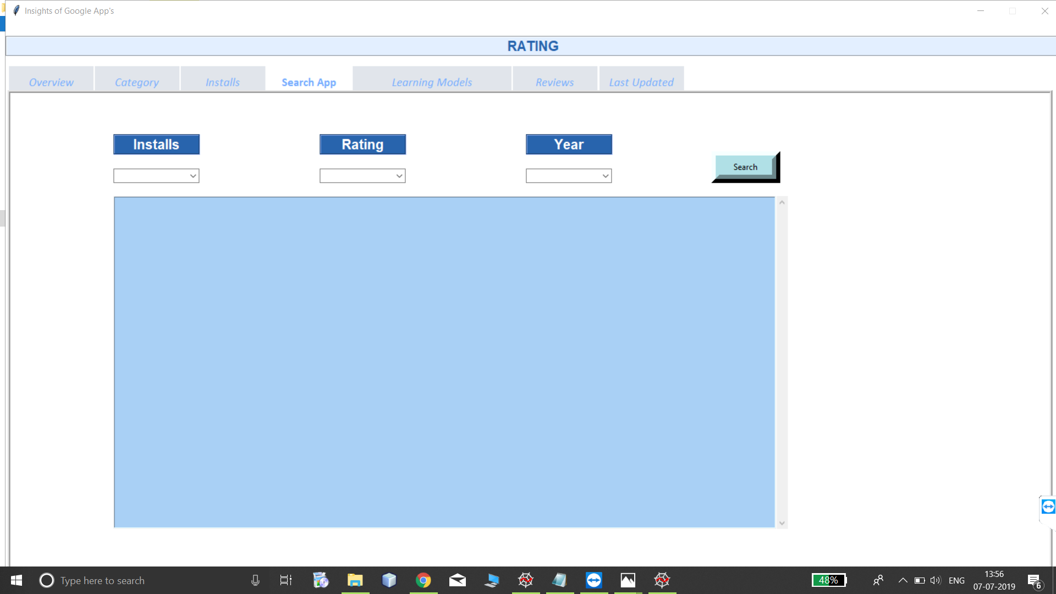Switch to the Learning Models tab
1056x594 pixels.
432,82
